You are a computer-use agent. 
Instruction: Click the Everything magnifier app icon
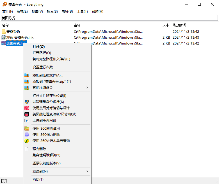[5, 4]
